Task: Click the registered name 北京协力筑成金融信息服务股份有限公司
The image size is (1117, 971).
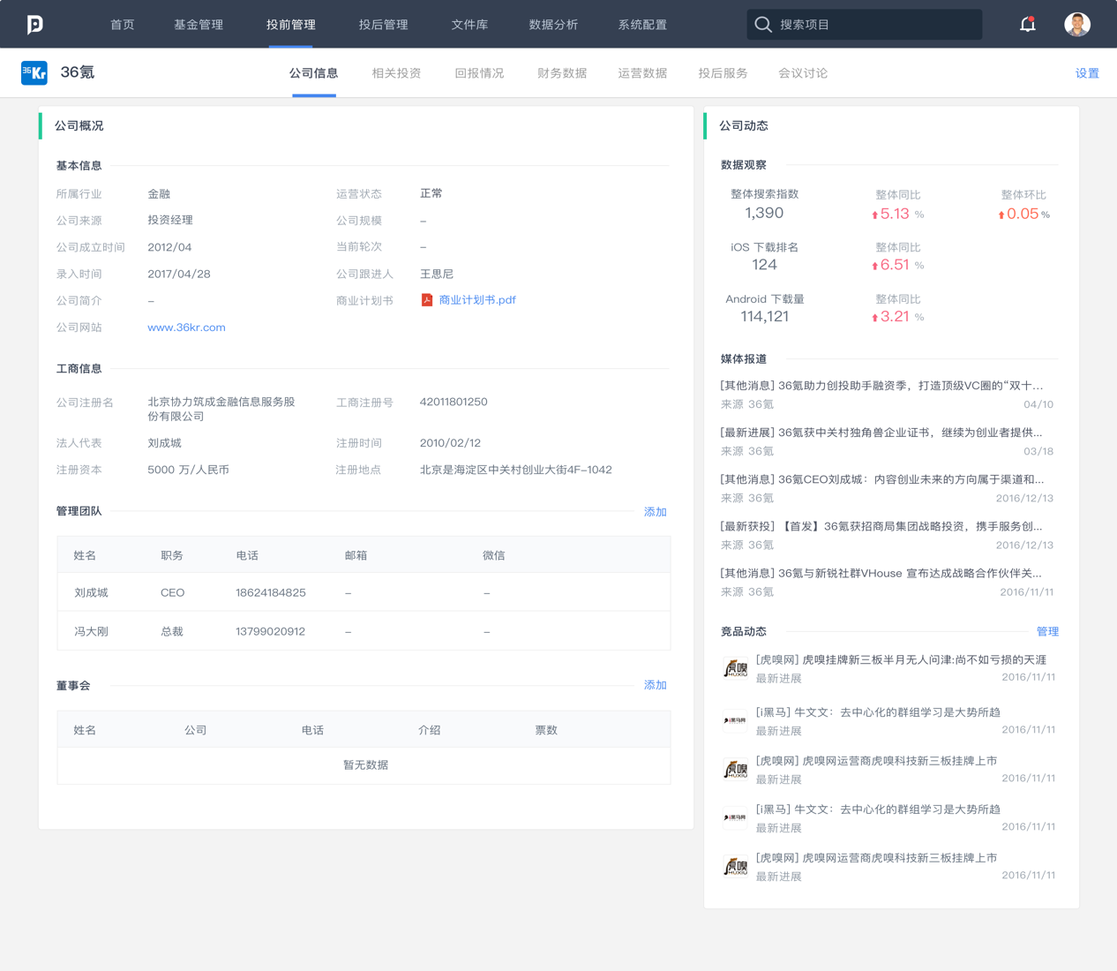Action: [221, 409]
